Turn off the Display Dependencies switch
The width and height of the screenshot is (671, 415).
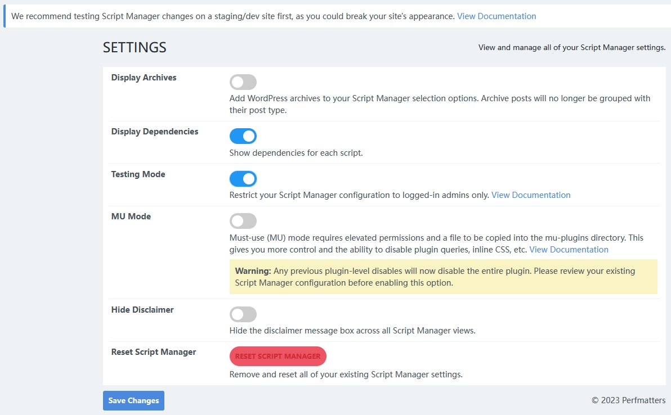point(243,136)
